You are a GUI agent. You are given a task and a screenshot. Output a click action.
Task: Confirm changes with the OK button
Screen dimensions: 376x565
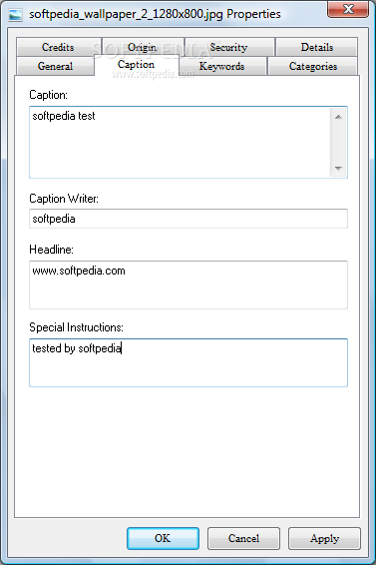point(163,538)
